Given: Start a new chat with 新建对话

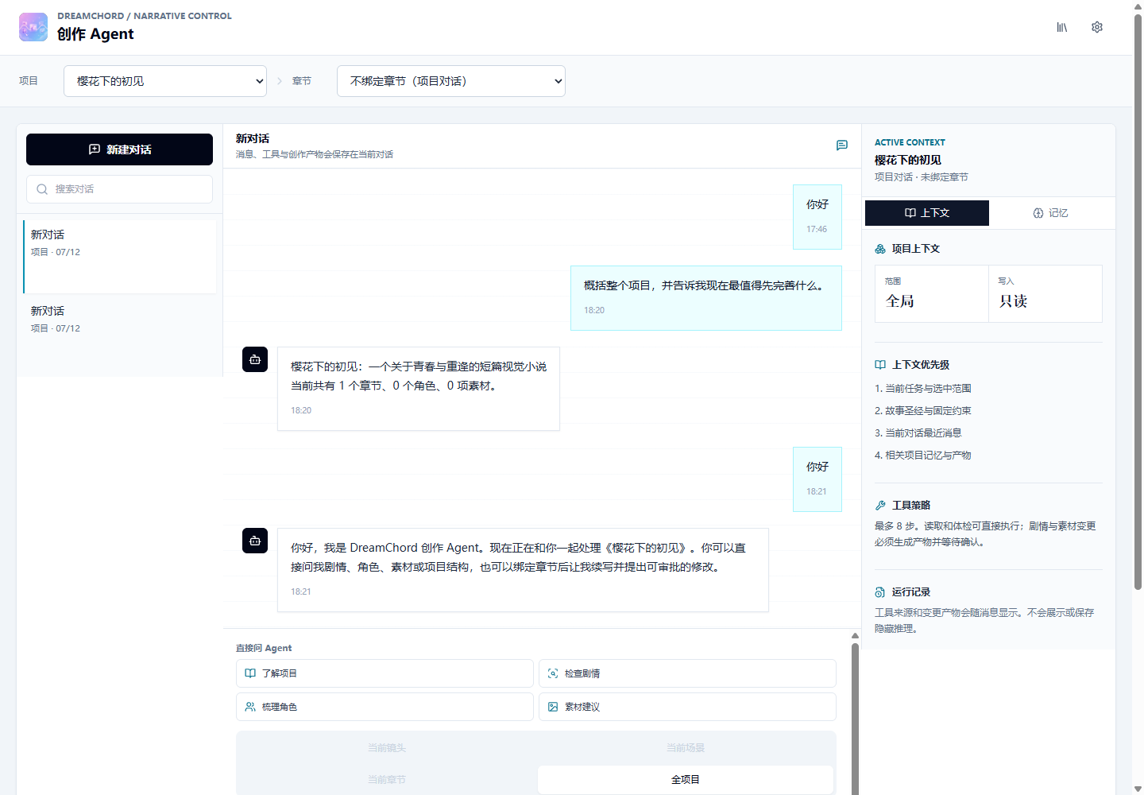Looking at the screenshot, I should [119, 149].
